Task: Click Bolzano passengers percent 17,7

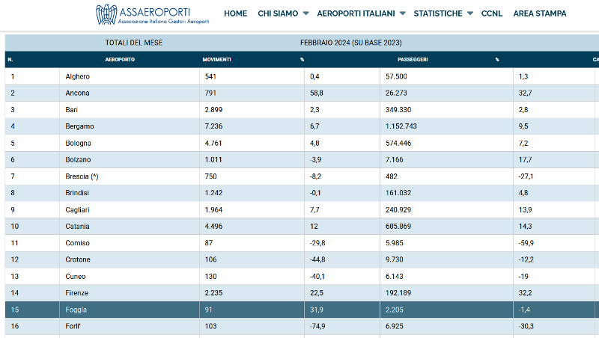Action: point(526,160)
